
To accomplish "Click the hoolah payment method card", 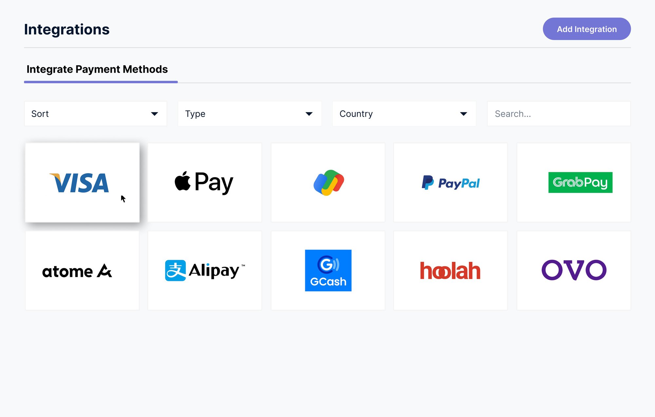I will [x=450, y=270].
